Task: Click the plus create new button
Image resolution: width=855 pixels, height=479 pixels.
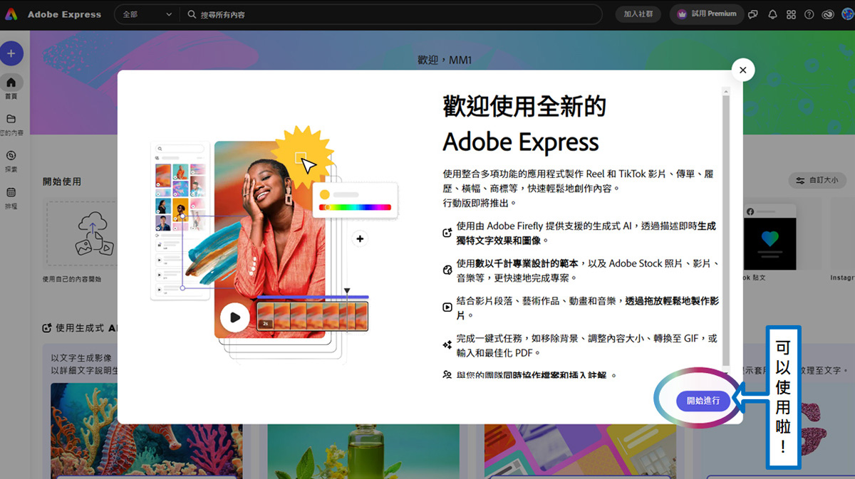Action: 11,53
